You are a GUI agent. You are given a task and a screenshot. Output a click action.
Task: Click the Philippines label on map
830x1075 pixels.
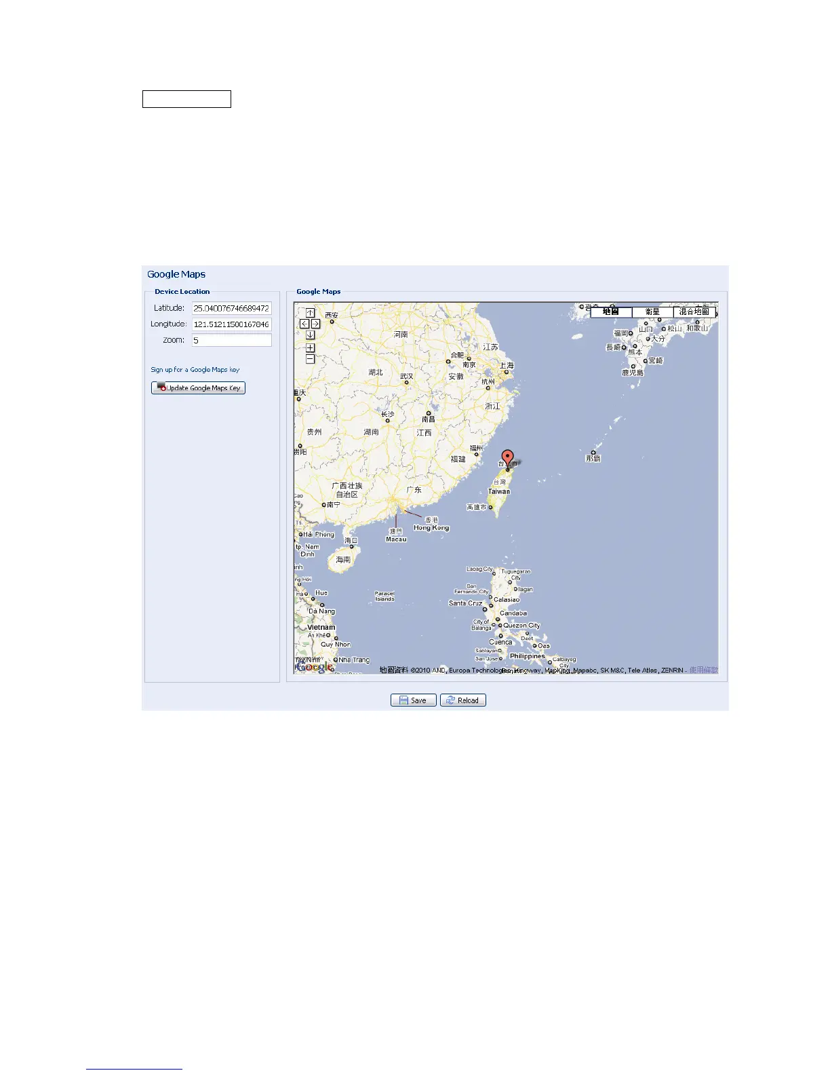(528, 656)
